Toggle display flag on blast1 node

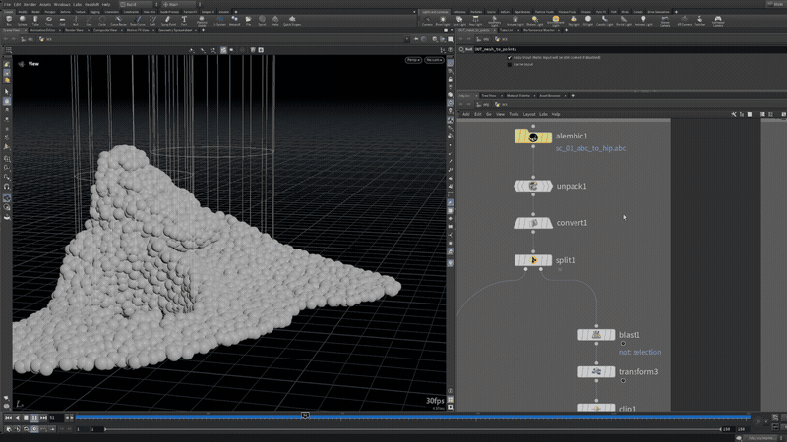coord(612,335)
